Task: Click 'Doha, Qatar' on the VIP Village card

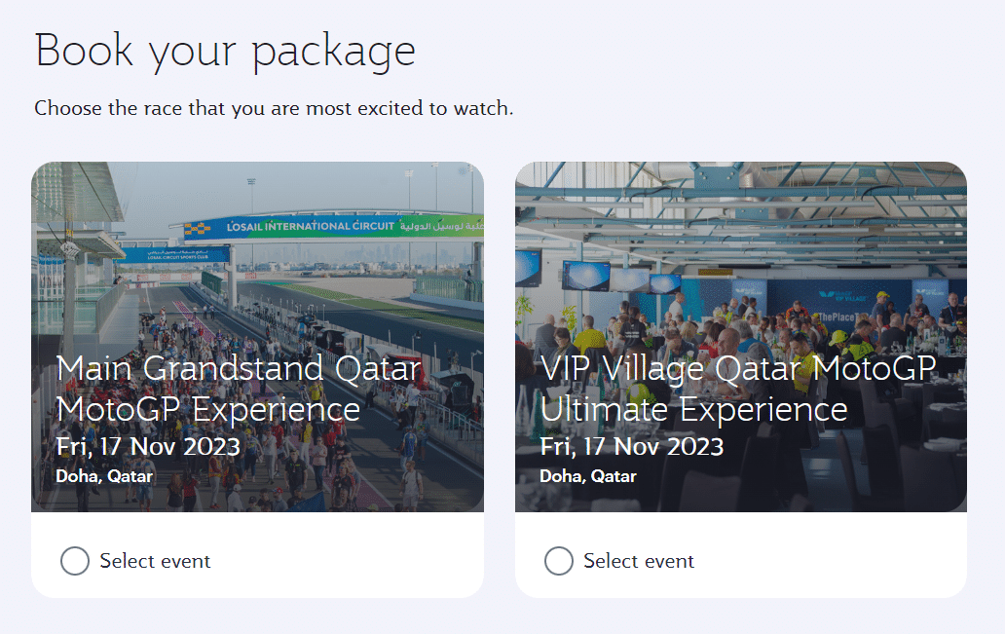Action: 588,477
